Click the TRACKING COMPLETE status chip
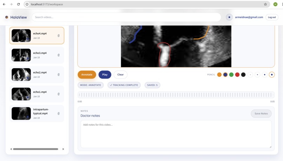This screenshot has width=283, height=161. pos(124,85)
